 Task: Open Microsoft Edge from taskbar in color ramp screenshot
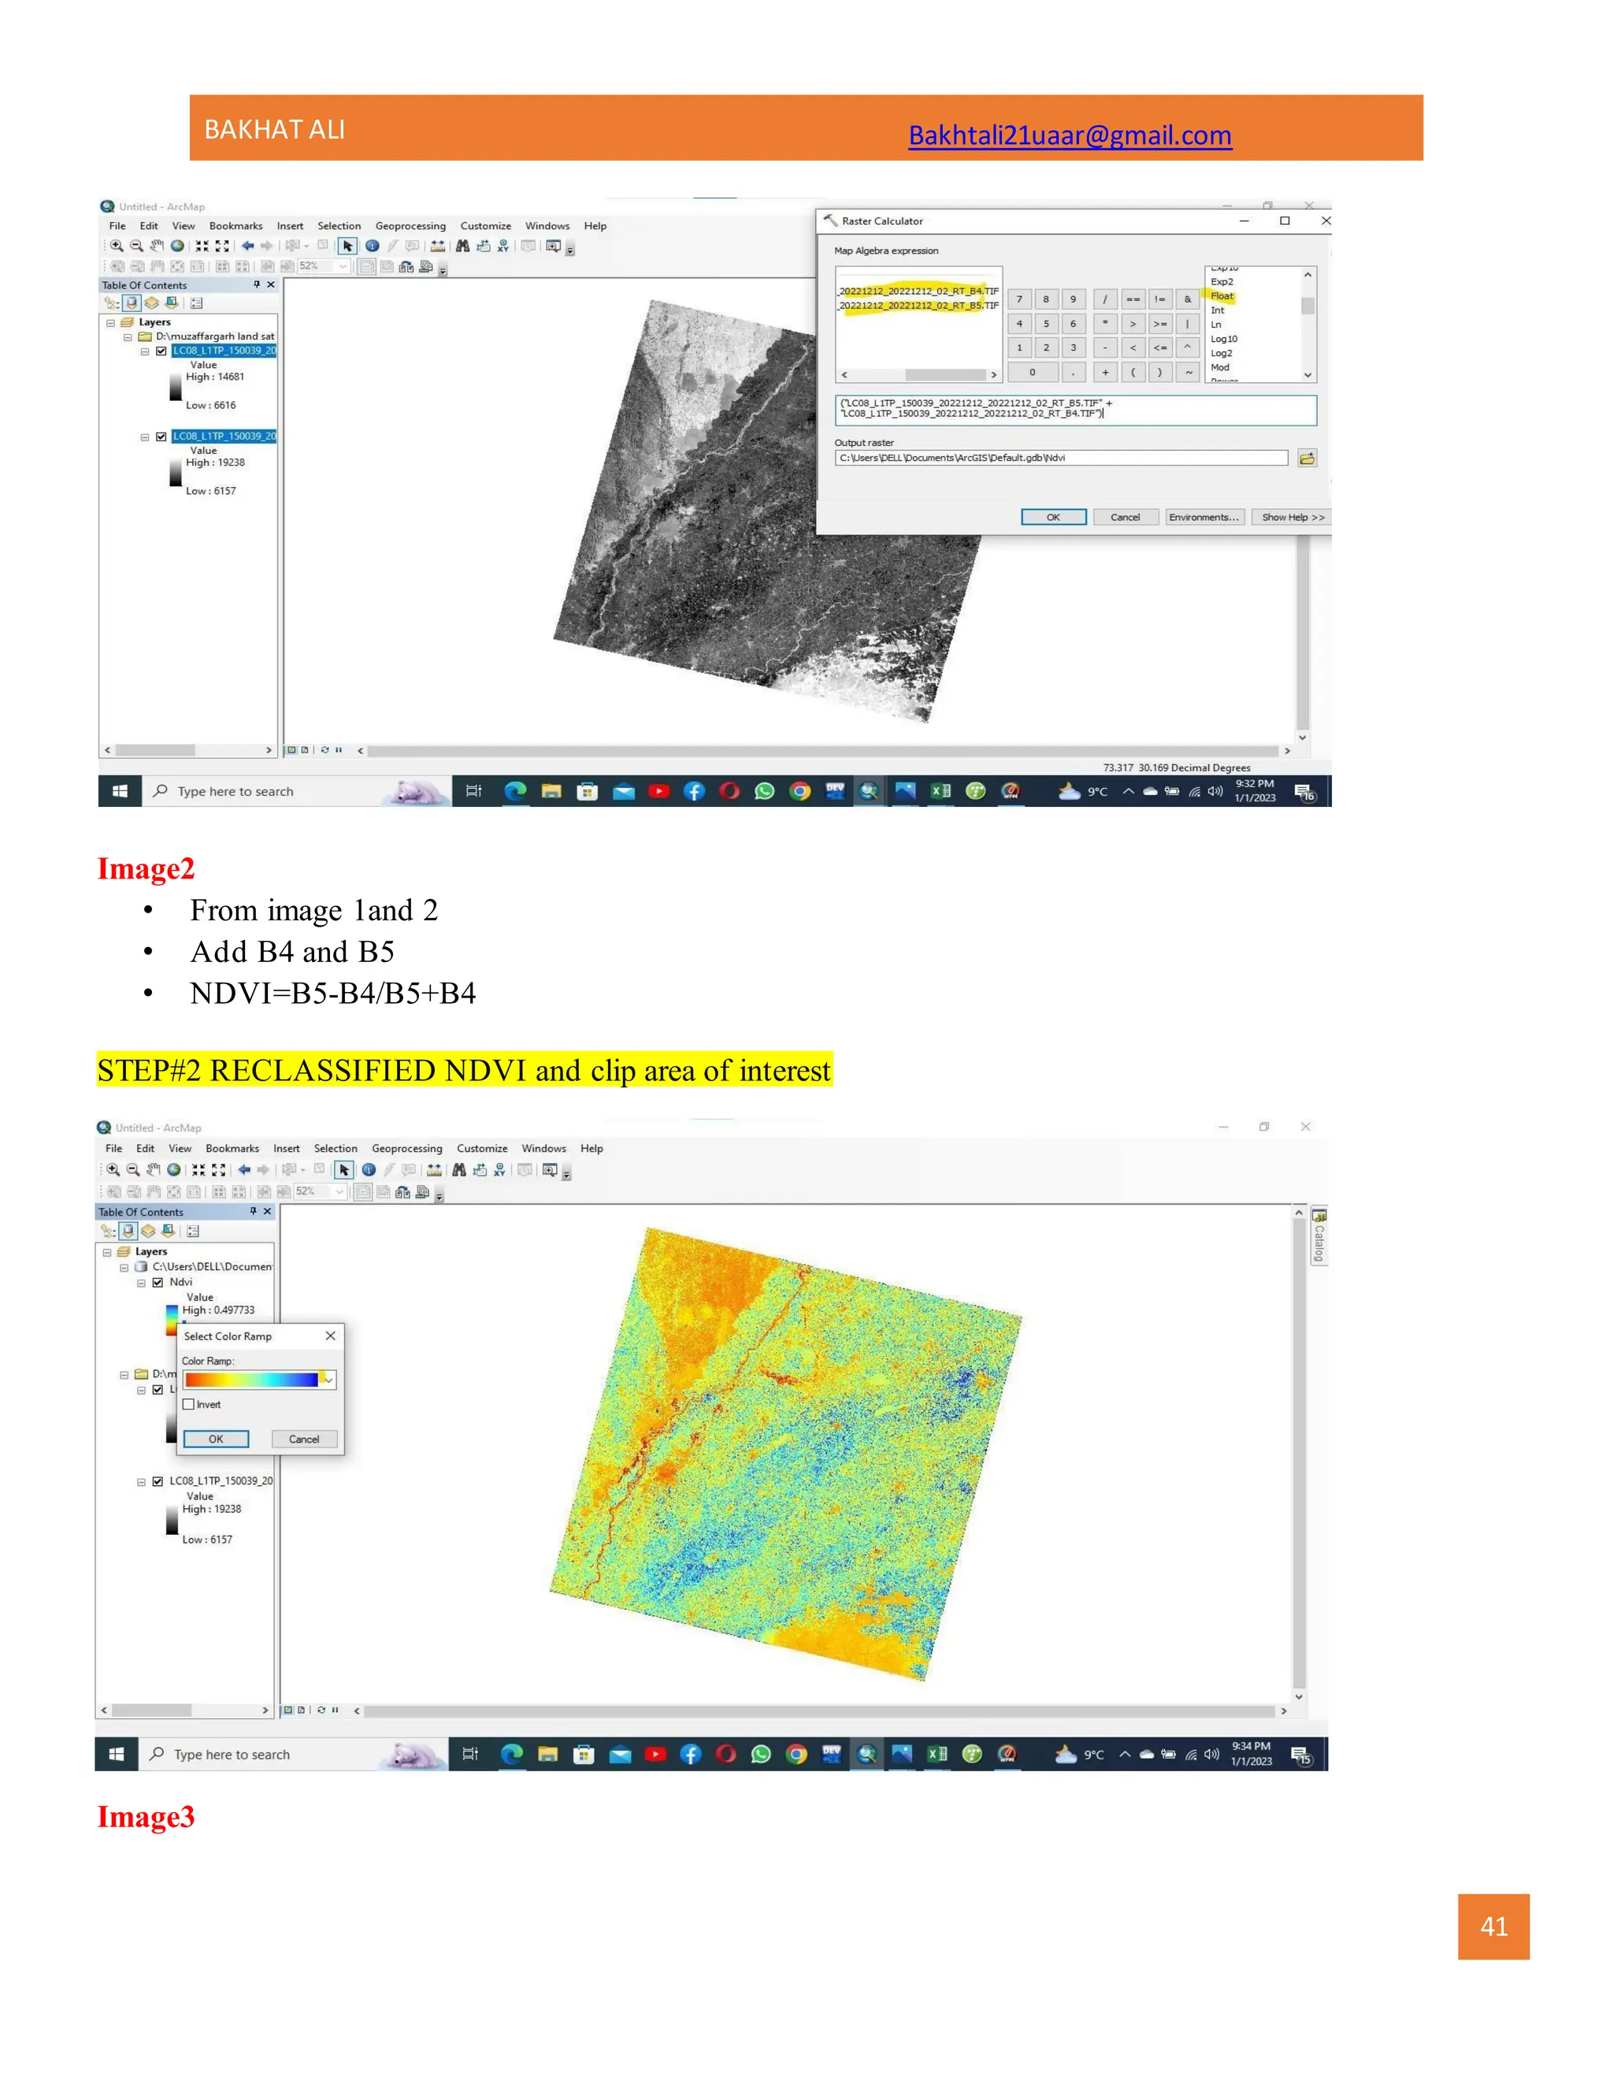click(x=512, y=1753)
